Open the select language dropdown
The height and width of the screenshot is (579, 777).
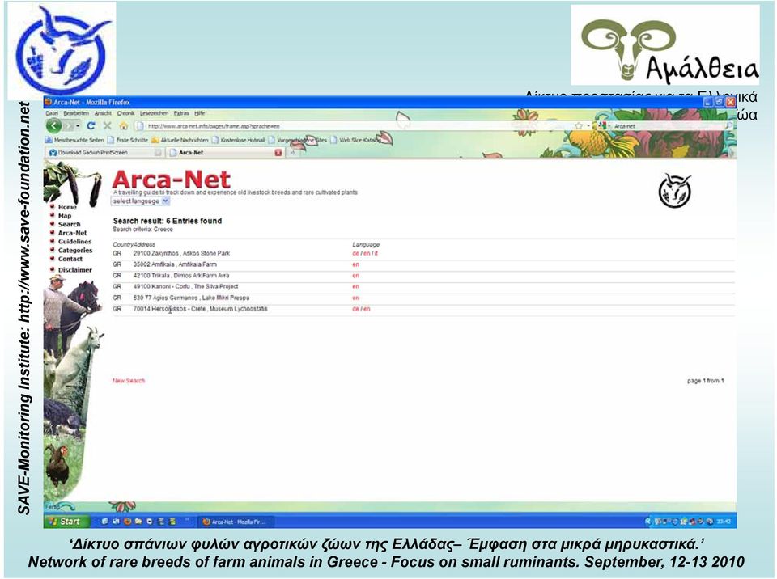coord(140,201)
